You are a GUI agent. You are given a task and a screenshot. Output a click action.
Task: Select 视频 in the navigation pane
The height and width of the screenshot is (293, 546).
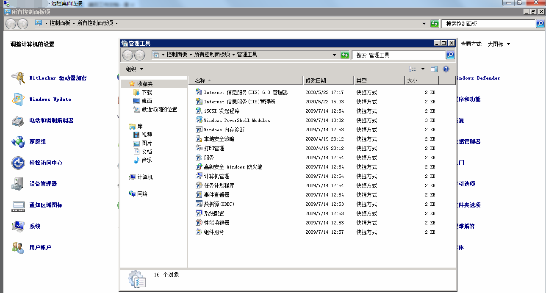point(147,135)
